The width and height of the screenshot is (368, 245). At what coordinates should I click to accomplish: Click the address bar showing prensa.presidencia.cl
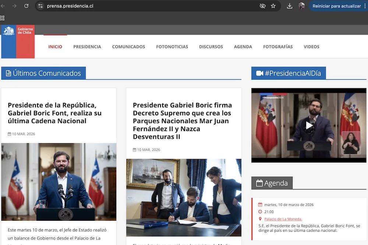[x=70, y=6]
